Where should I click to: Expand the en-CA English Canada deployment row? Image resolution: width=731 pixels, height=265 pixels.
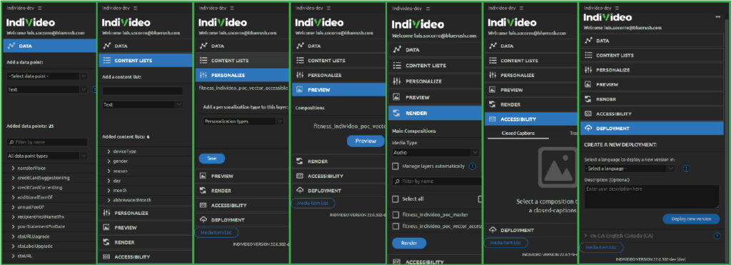(586, 236)
